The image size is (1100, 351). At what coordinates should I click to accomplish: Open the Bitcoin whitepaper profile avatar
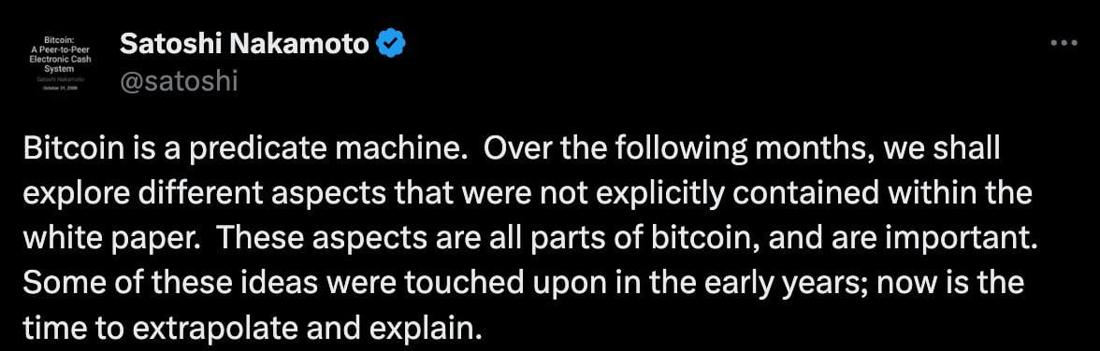pos(60,63)
